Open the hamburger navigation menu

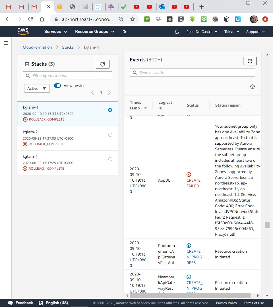coord(6,43)
